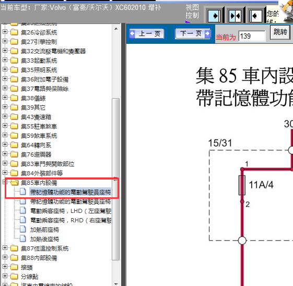The height and width of the screenshot is (286, 293).
Task: Expand the 集76避震器 folder
Action: (x=5, y=153)
